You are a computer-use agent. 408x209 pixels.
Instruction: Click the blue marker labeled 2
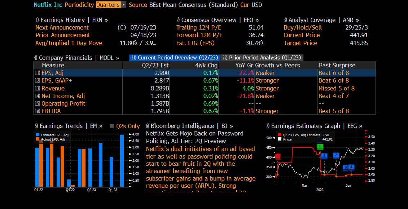336,155
